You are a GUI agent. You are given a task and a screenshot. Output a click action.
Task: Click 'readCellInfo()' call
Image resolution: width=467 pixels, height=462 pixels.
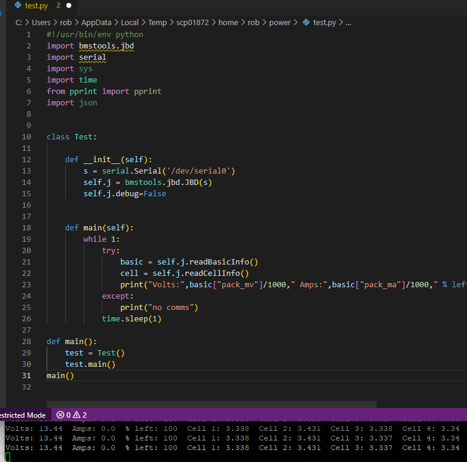216,273
